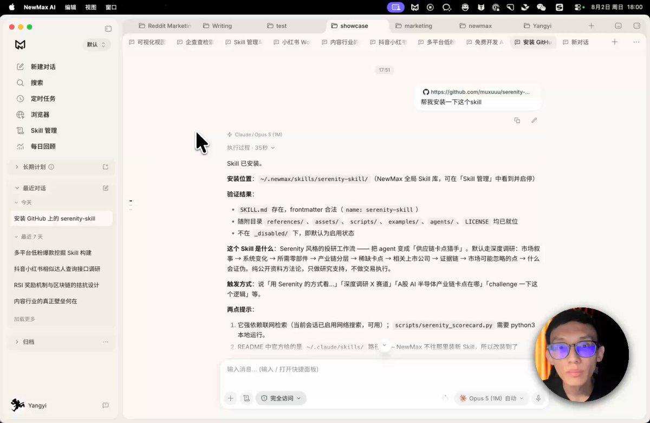The width and height of the screenshot is (650, 423).
Task: Open the 可视化视图 conversation tab
Action: [x=147, y=42]
